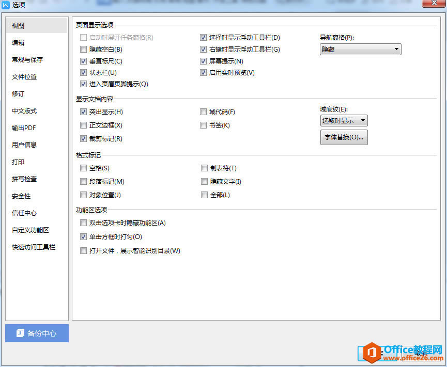Screen dimensions: 447x367
Task: Click the WPS logo icon in title bar
Action: coord(6,5)
